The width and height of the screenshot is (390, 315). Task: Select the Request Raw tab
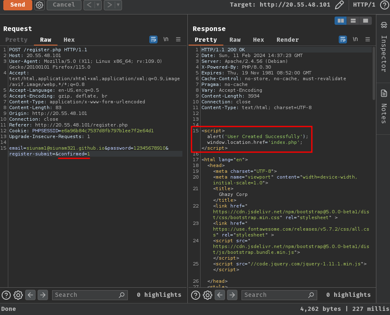(45, 40)
